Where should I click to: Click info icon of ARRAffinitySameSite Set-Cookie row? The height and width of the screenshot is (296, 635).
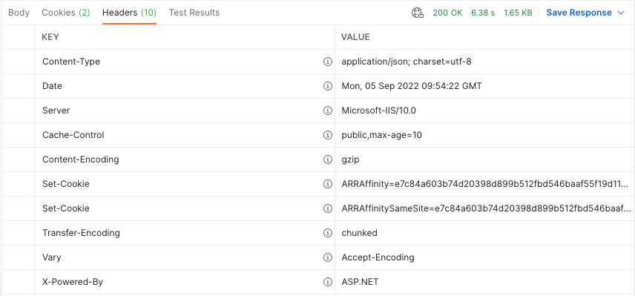click(x=328, y=208)
